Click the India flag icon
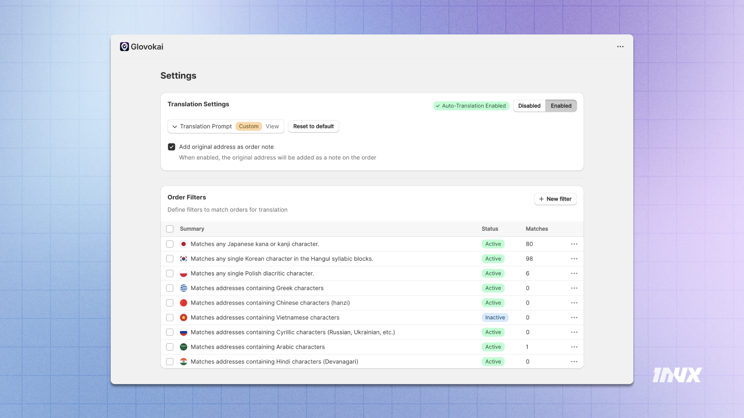This screenshot has width=744, height=418. (x=184, y=362)
